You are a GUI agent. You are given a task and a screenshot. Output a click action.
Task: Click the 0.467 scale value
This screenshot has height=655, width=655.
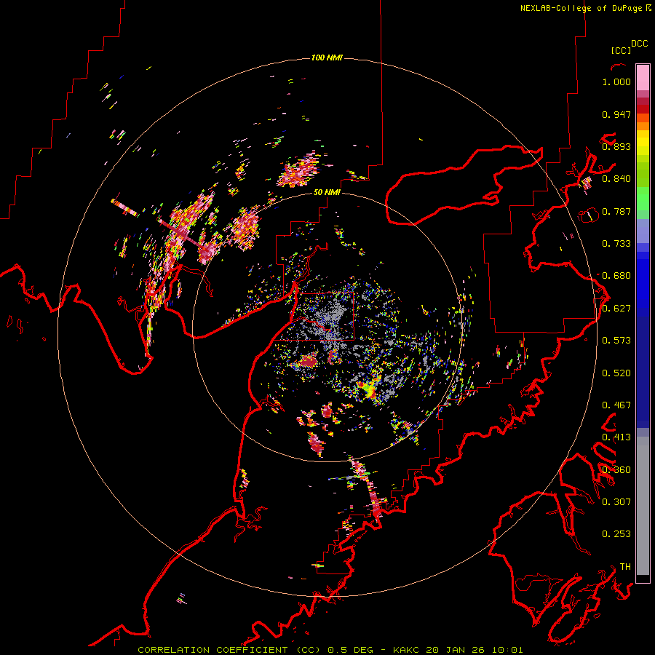[616, 405]
